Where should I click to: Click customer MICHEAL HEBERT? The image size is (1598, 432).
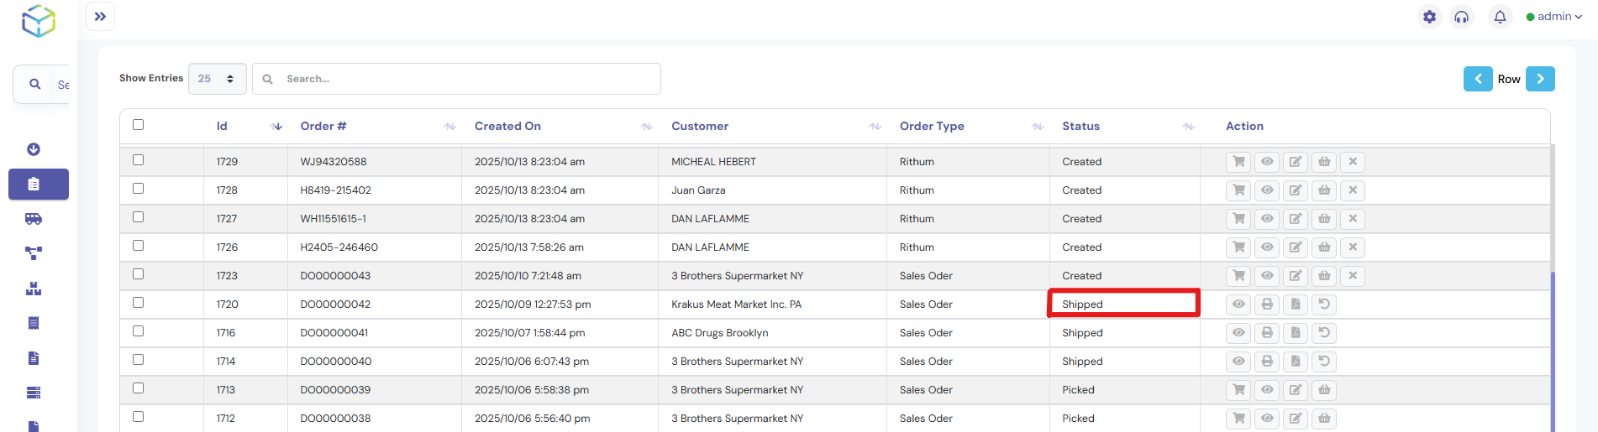pos(713,162)
